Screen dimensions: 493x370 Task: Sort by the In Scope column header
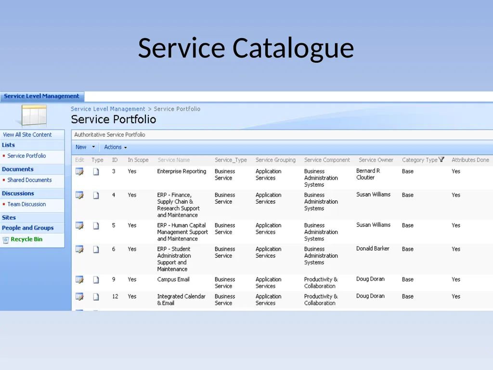[x=138, y=160]
